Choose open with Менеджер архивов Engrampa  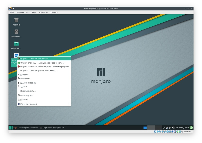tap(44, 63)
